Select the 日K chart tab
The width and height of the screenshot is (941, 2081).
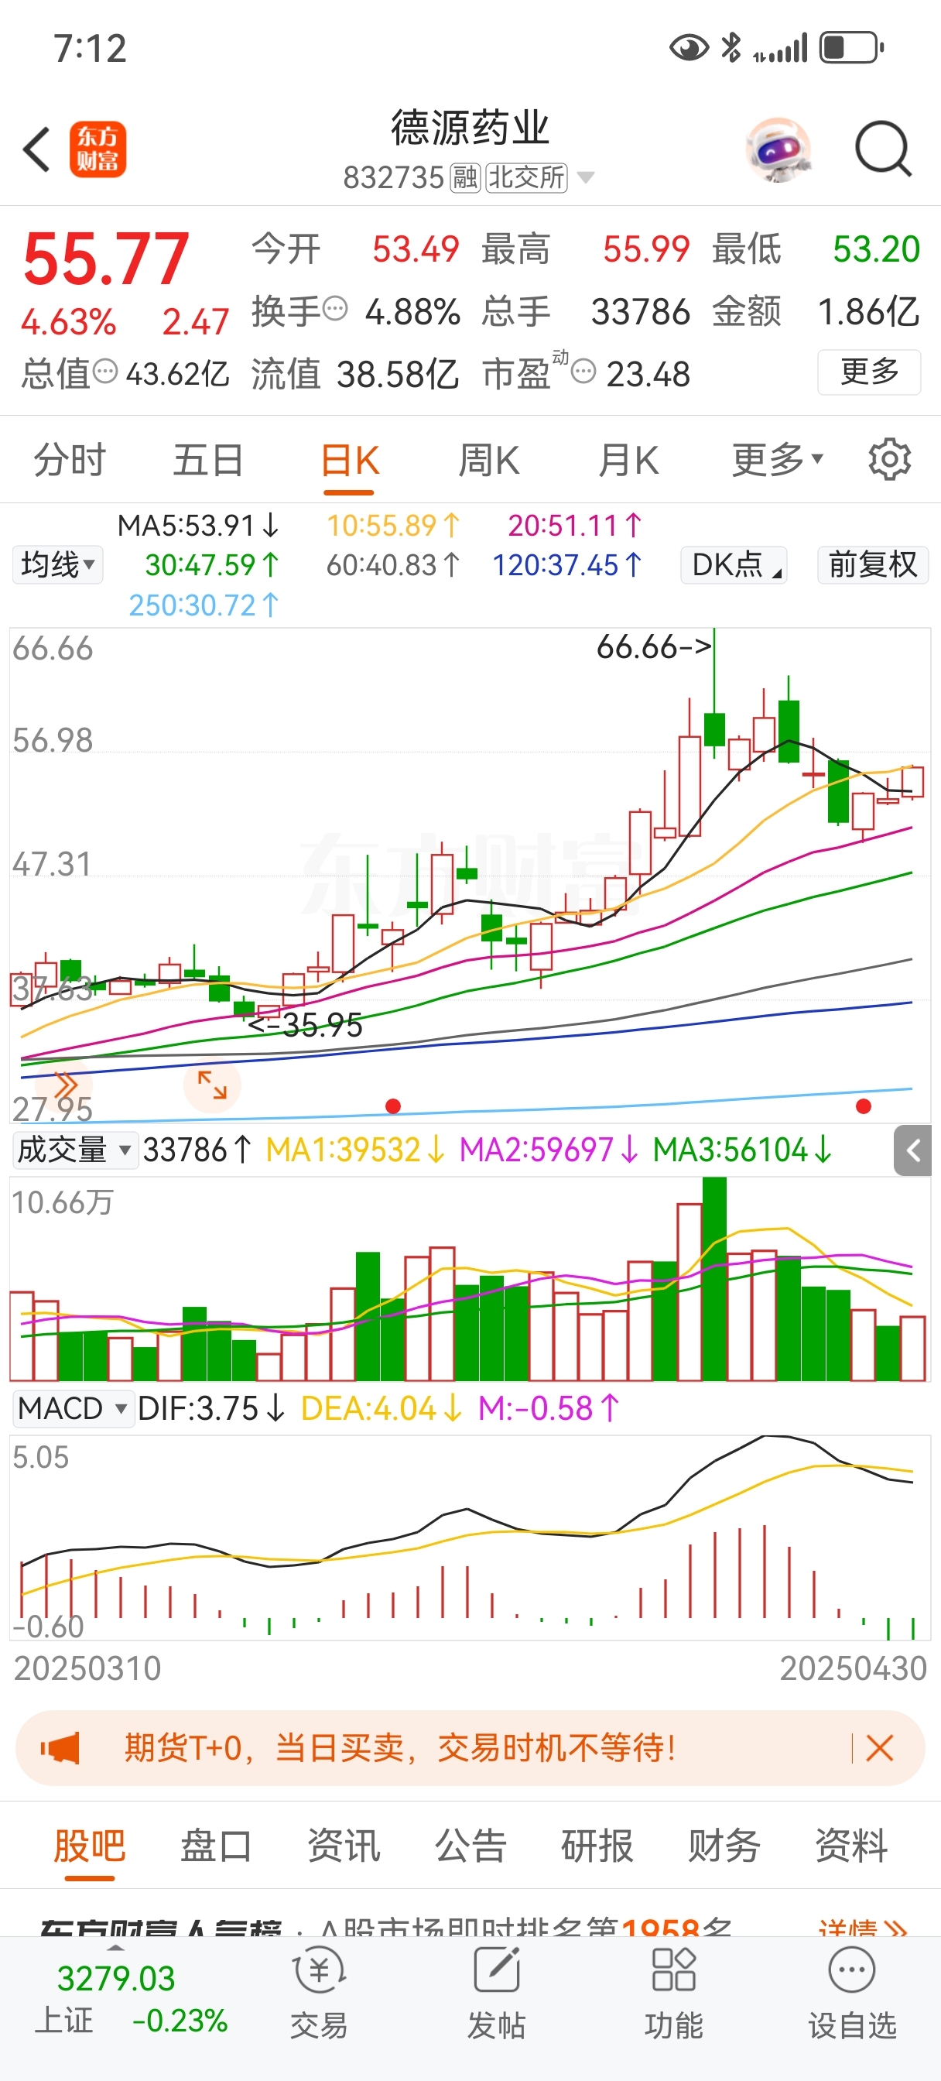point(350,461)
